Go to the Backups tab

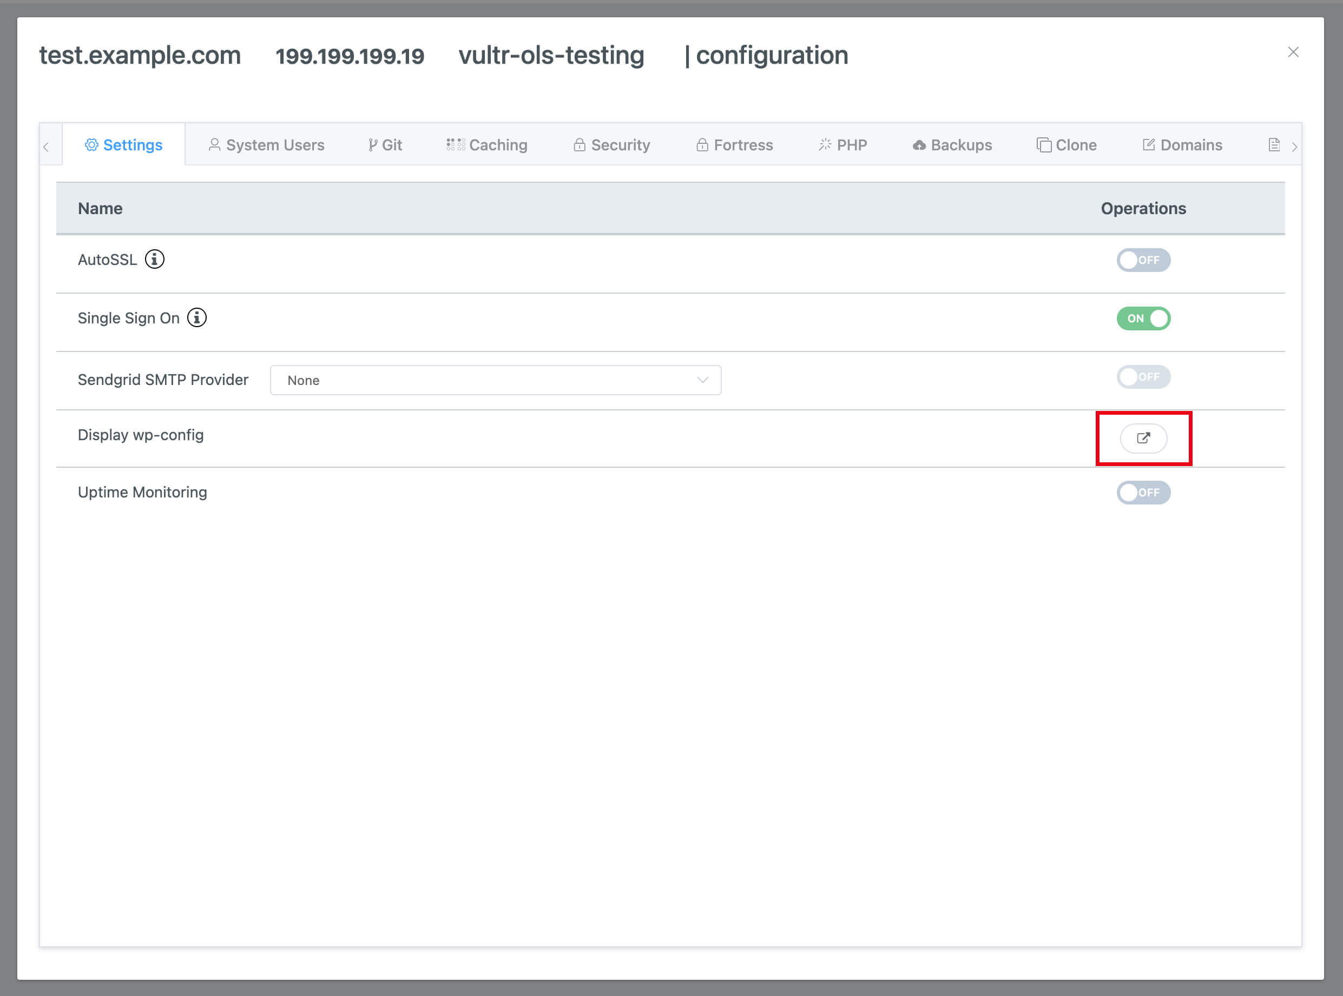click(952, 145)
